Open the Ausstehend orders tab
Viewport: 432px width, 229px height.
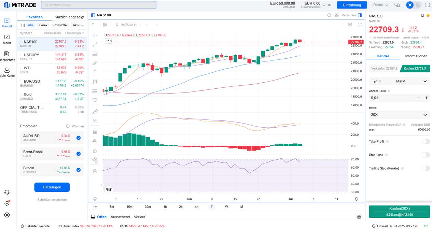(x=120, y=217)
